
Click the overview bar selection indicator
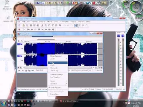42,37
